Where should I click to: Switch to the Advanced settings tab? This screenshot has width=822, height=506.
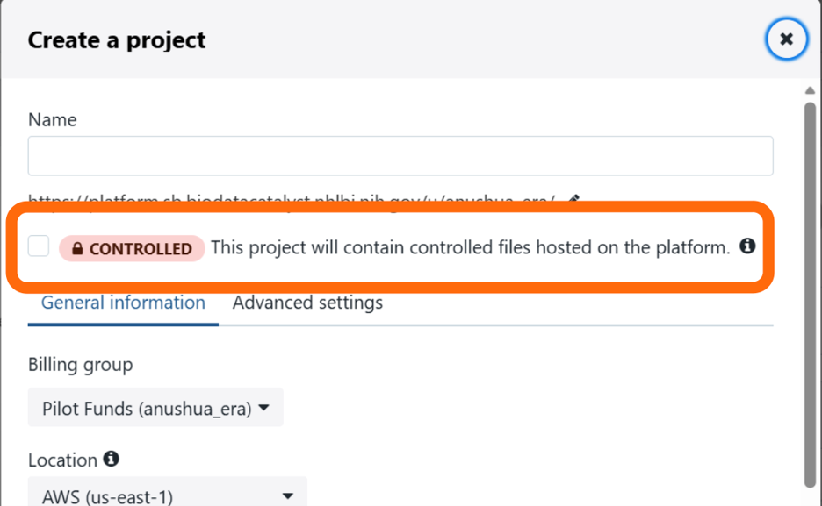307,303
